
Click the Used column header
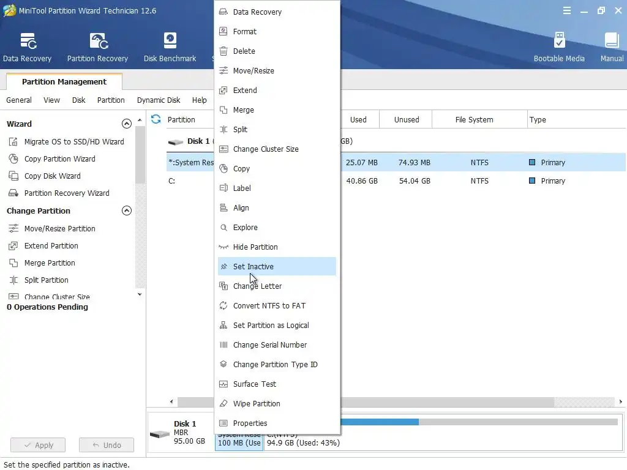point(358,119)
